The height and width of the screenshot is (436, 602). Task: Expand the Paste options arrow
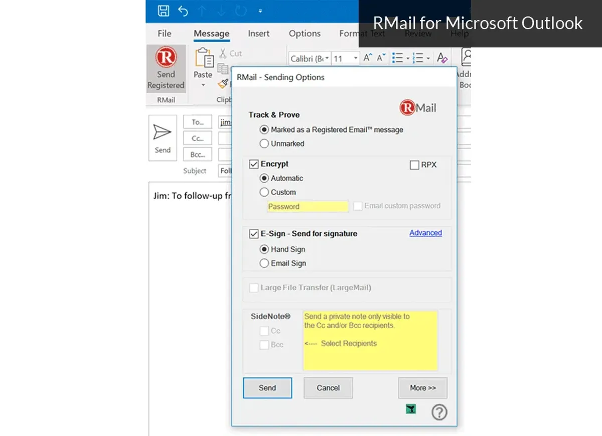(x=203, y=85)
